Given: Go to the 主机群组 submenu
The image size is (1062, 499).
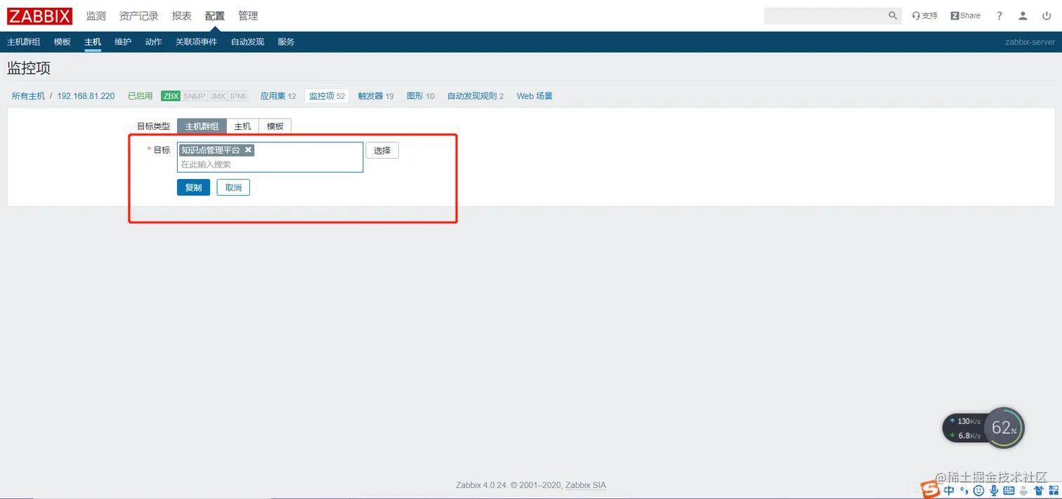Looking at the screenshot, I should (x=23, y=42).
